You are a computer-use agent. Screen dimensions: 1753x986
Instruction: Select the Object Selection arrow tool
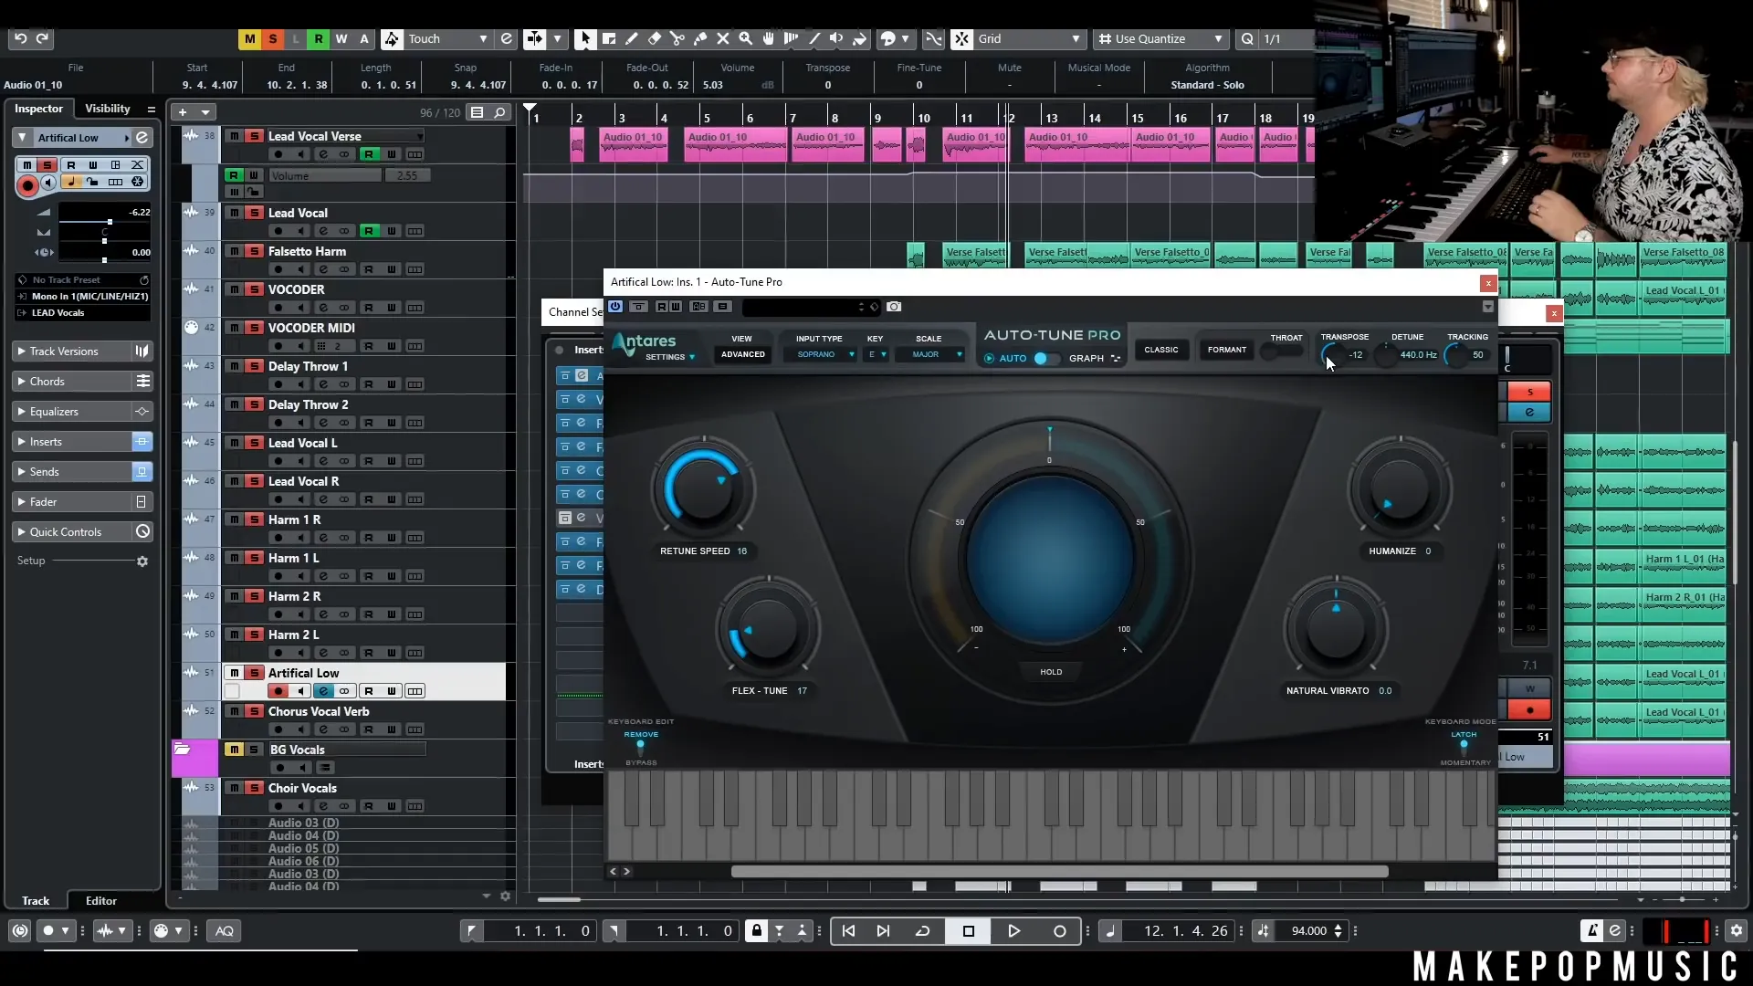point(585,38)
